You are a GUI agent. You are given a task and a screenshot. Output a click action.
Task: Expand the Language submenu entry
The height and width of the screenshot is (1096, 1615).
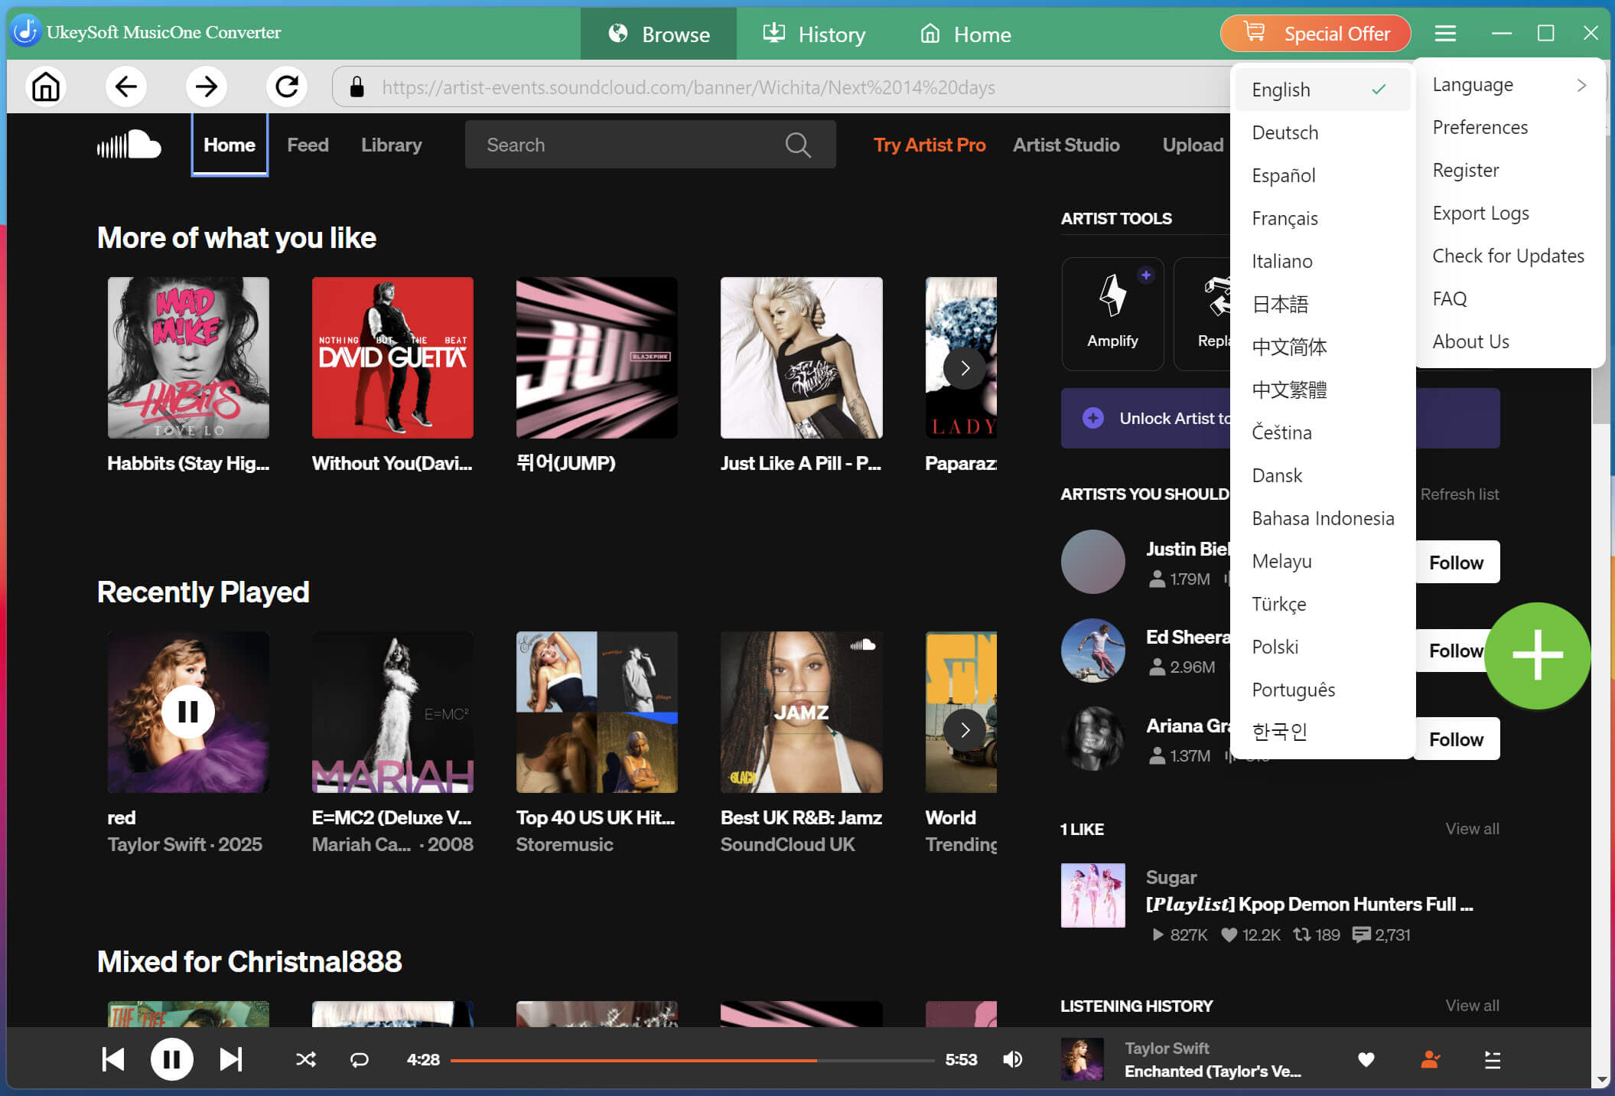pos(1509,84)
